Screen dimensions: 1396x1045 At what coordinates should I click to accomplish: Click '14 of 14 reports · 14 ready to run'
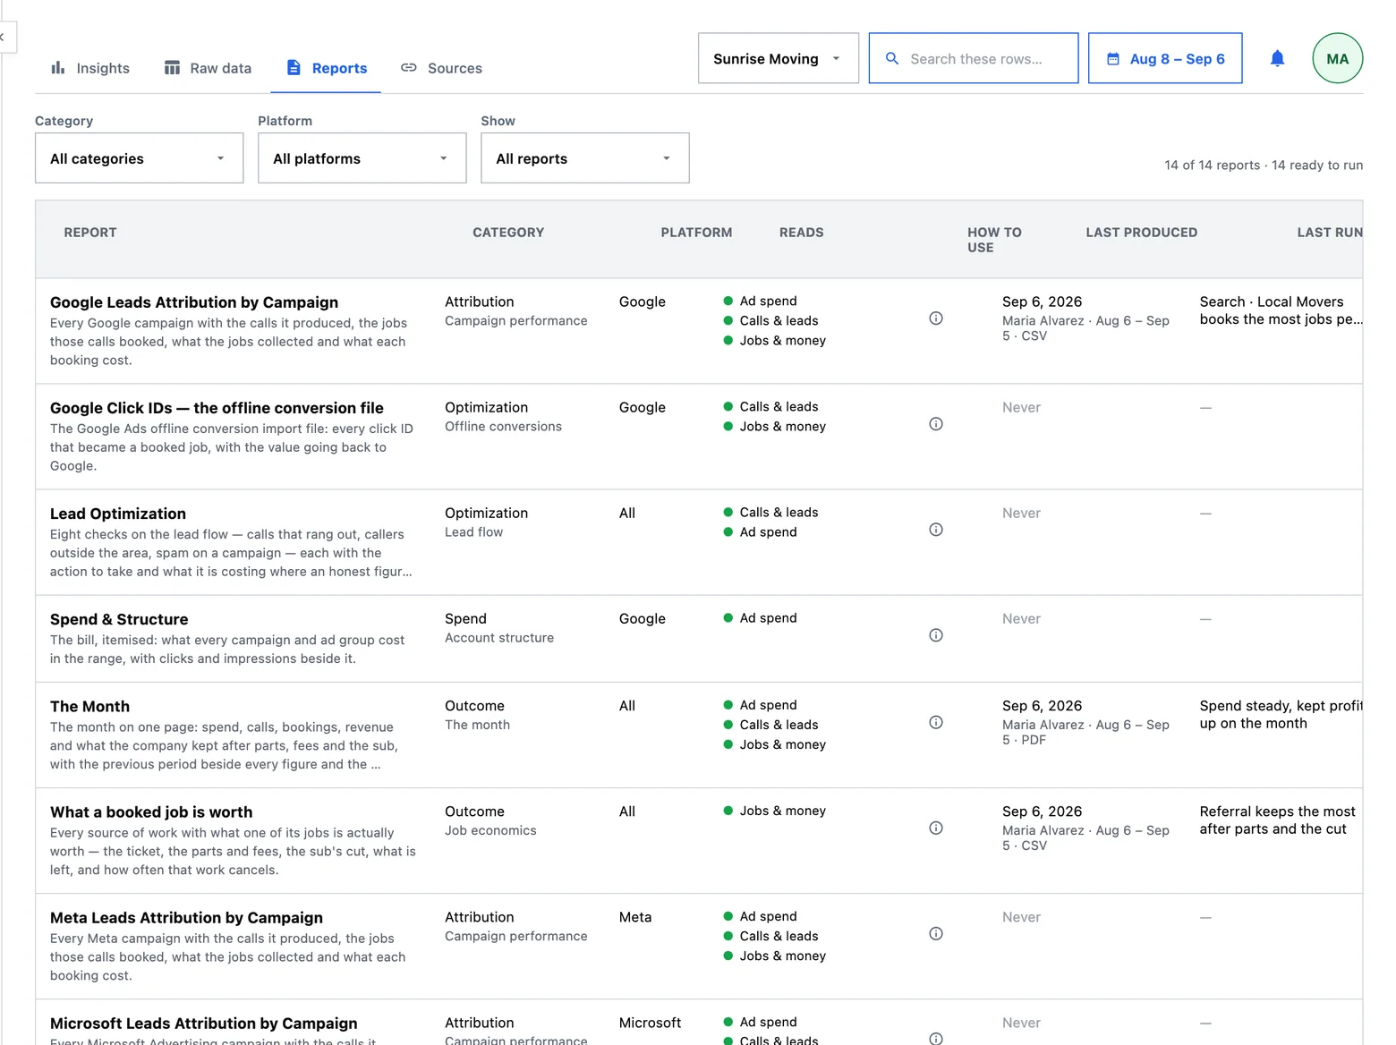point(1264,165)
